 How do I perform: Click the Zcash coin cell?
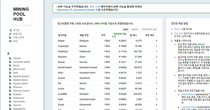click(82, 57)
